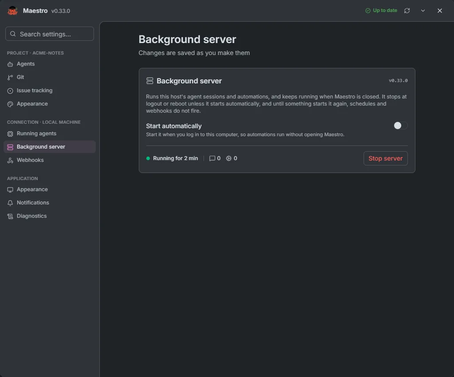Click the Git branch icon
The height and width of the screenshot is (377, 454).
coord(10,77)
